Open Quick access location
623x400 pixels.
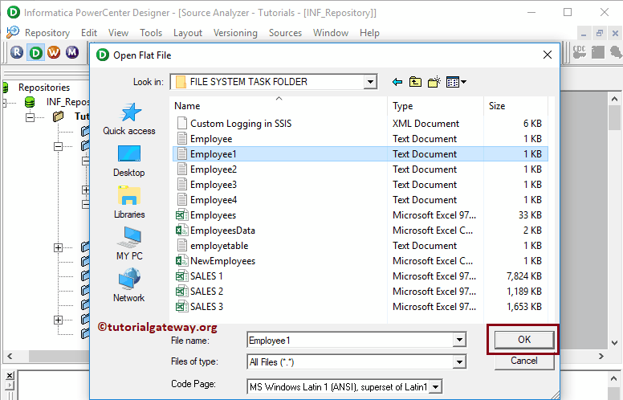pyautogui.click(x=129, y=119)
